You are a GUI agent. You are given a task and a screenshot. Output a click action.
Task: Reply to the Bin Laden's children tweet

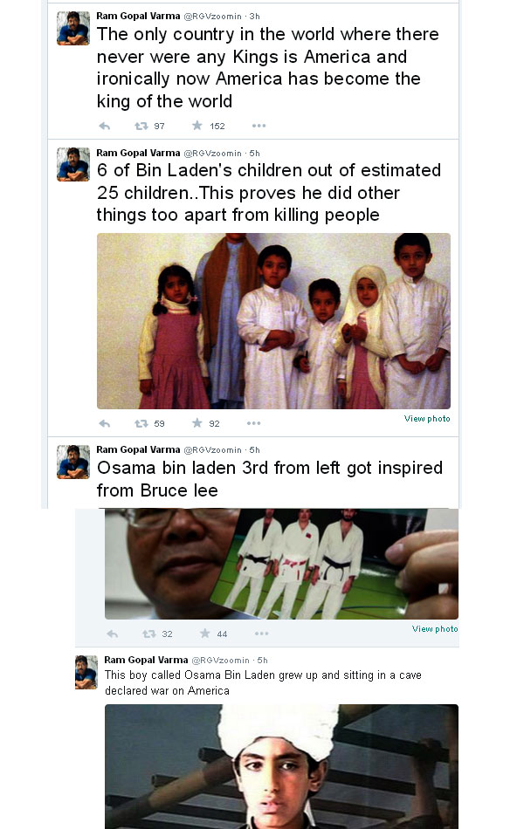[105, 423]
